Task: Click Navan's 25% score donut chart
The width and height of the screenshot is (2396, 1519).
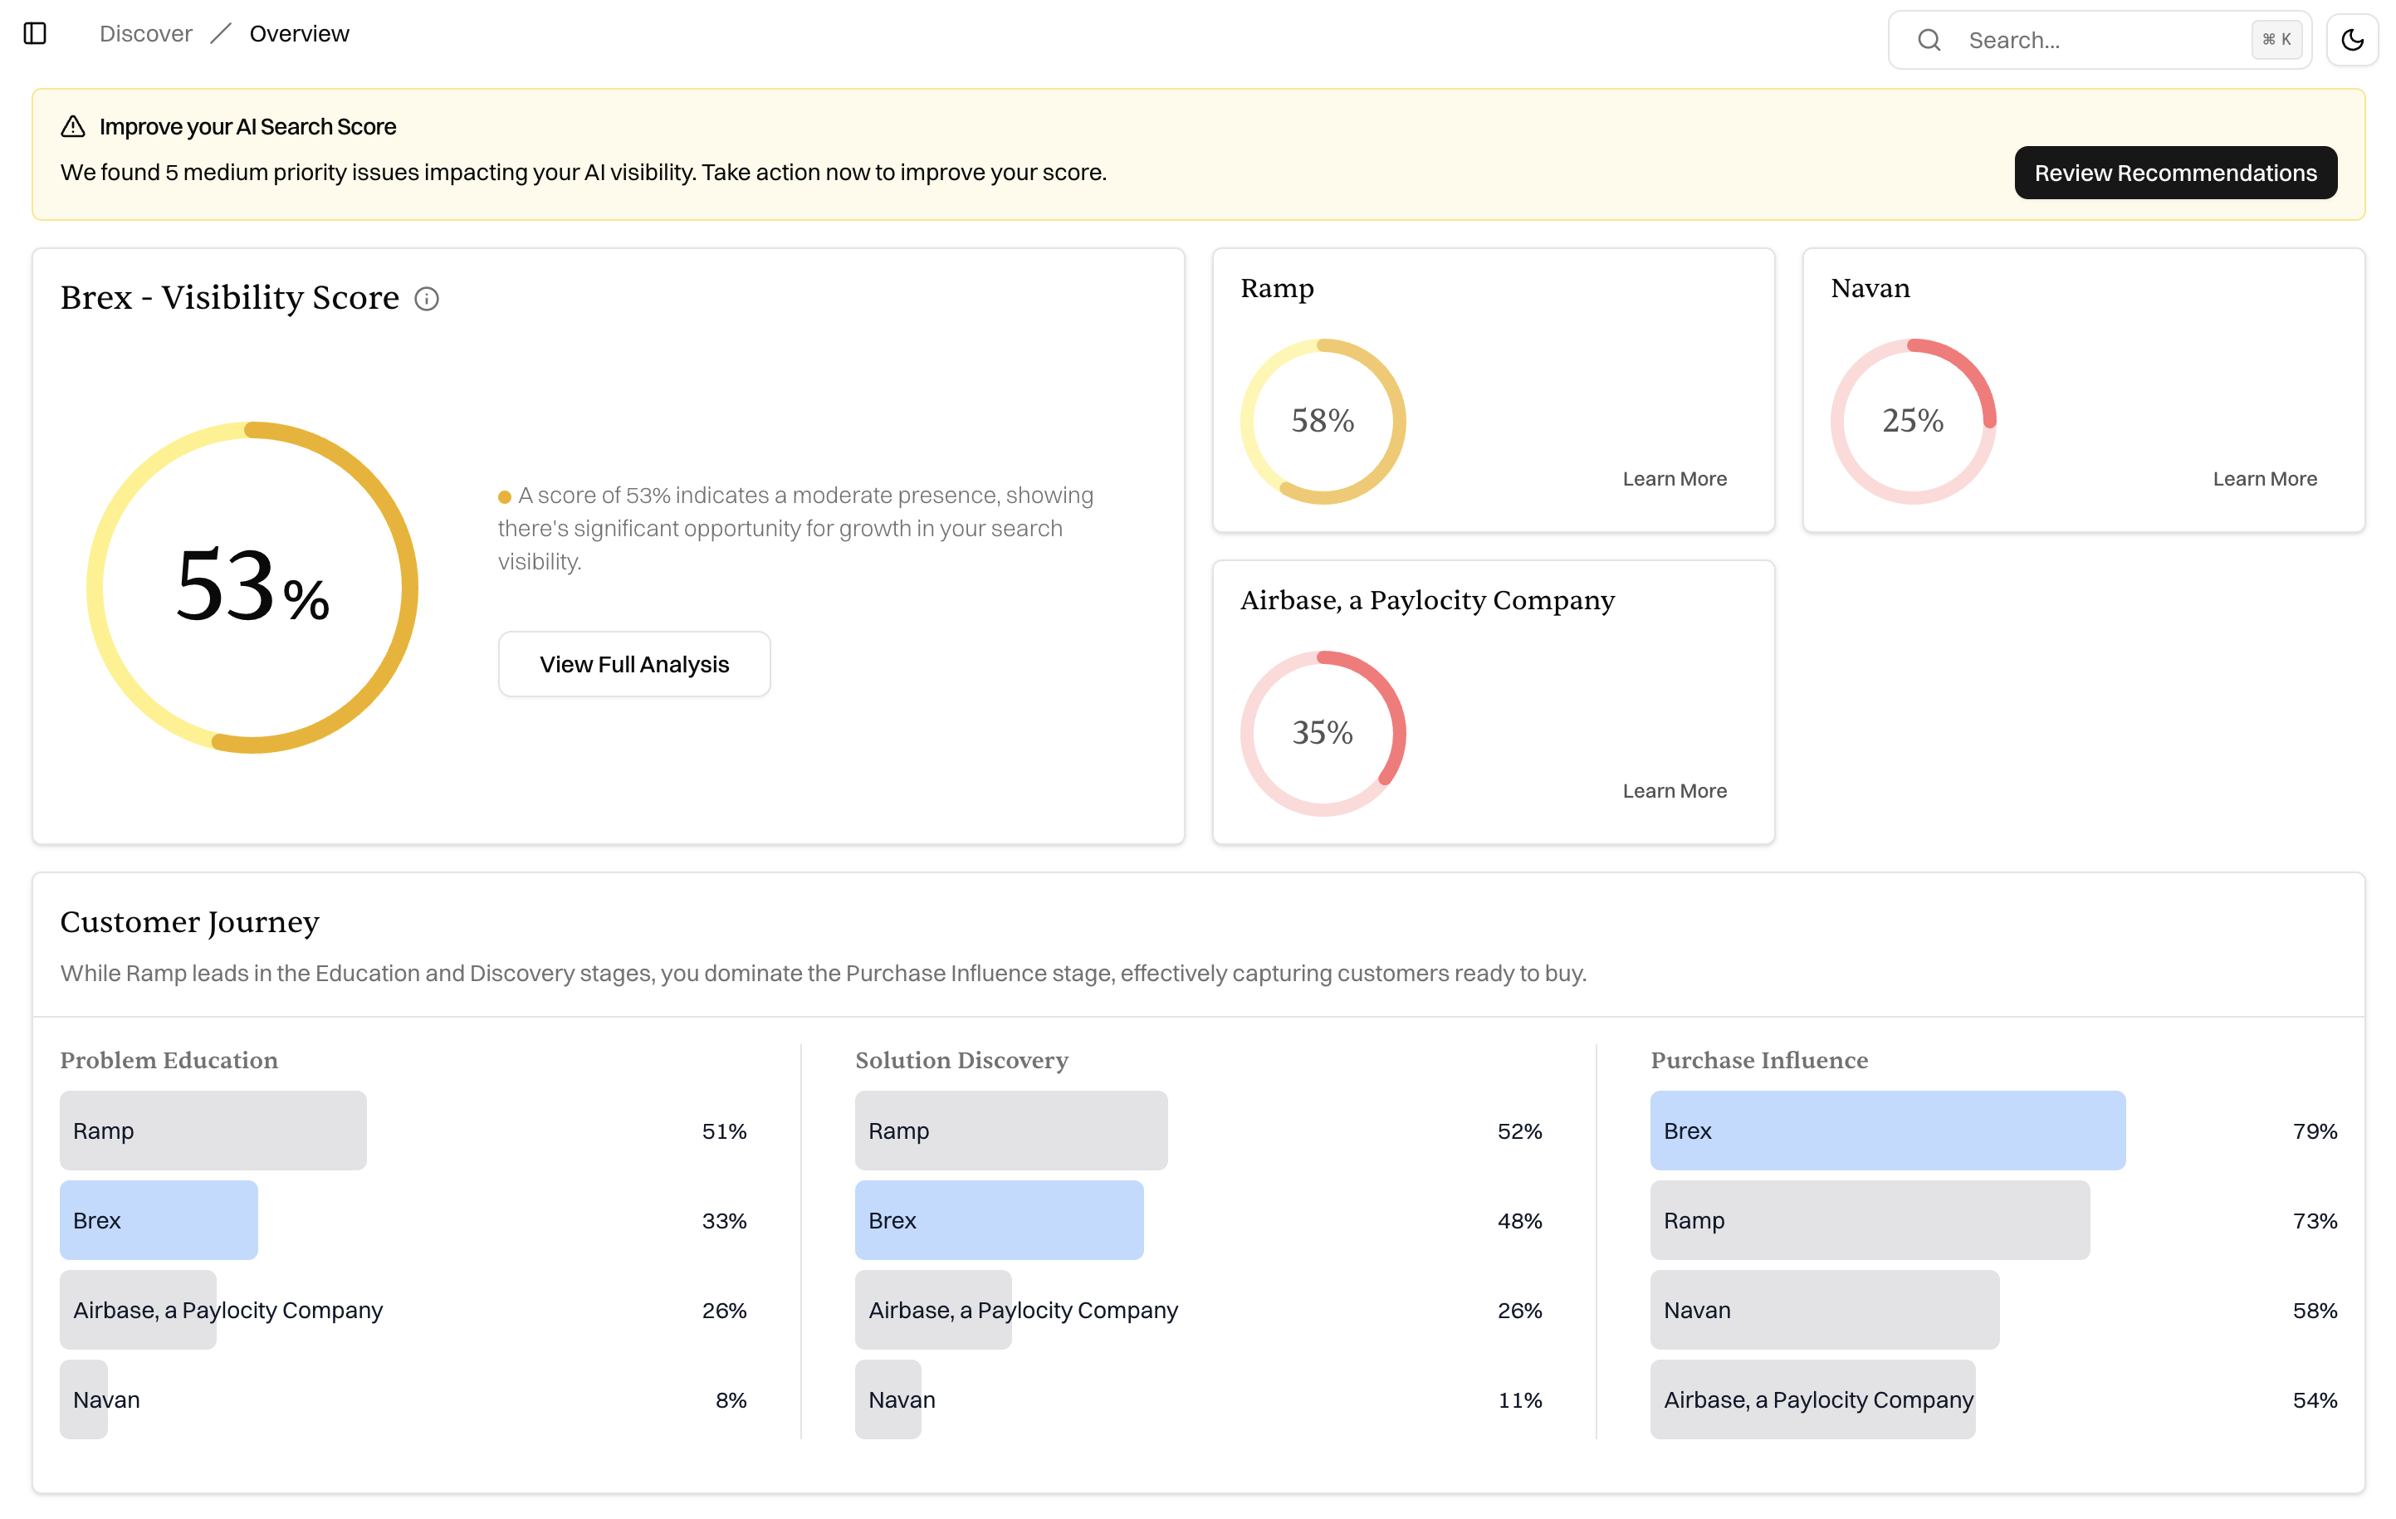Action: 1913,421
